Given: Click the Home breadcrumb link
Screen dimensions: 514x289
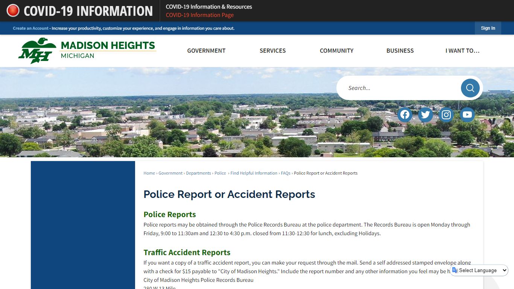Looking at the screenshot, I should [x=149, y=173].
